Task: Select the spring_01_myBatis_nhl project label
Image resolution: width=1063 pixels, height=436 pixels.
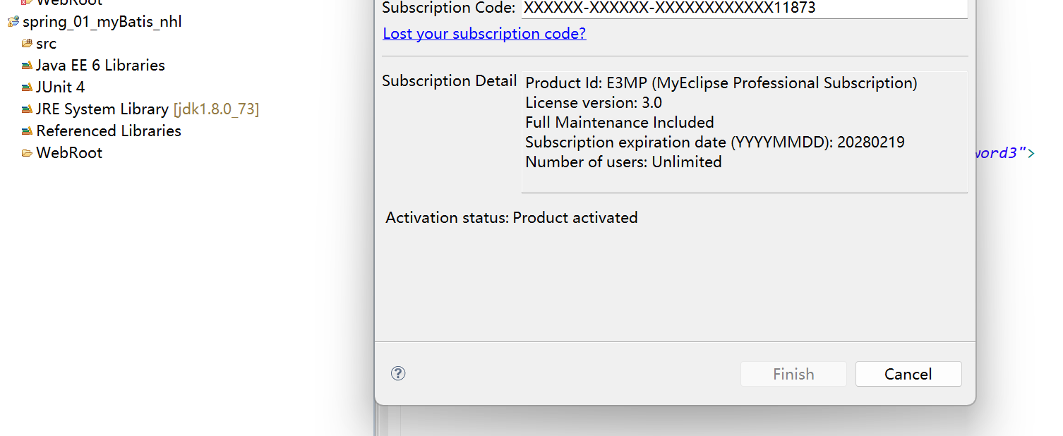Action: pyautogui.click(x=102, y=22)
